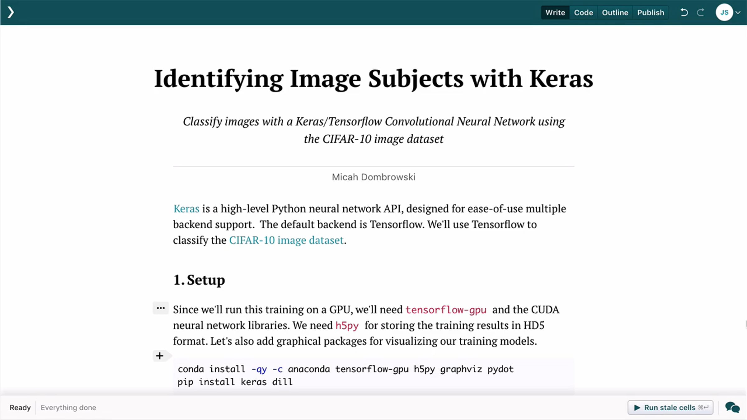Open the Outline tab
Screen dimensions: 747x420
coord(615,12)
